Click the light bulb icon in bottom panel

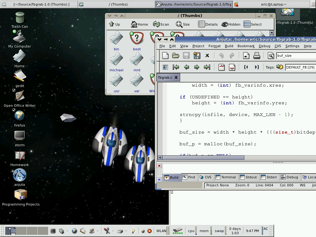click(133, 231)
